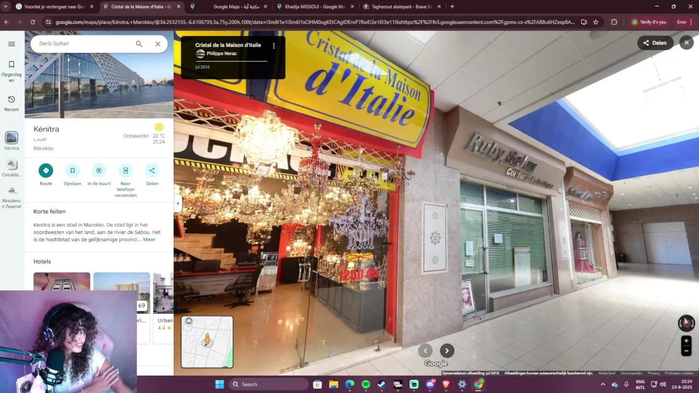Send place to phone via Naar telefoon verzenden
Viewport: 699px width, 393px height.
point(126,180)
